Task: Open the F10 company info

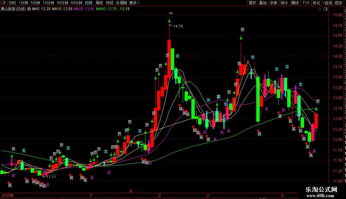Action: click(x=306, y=3)
